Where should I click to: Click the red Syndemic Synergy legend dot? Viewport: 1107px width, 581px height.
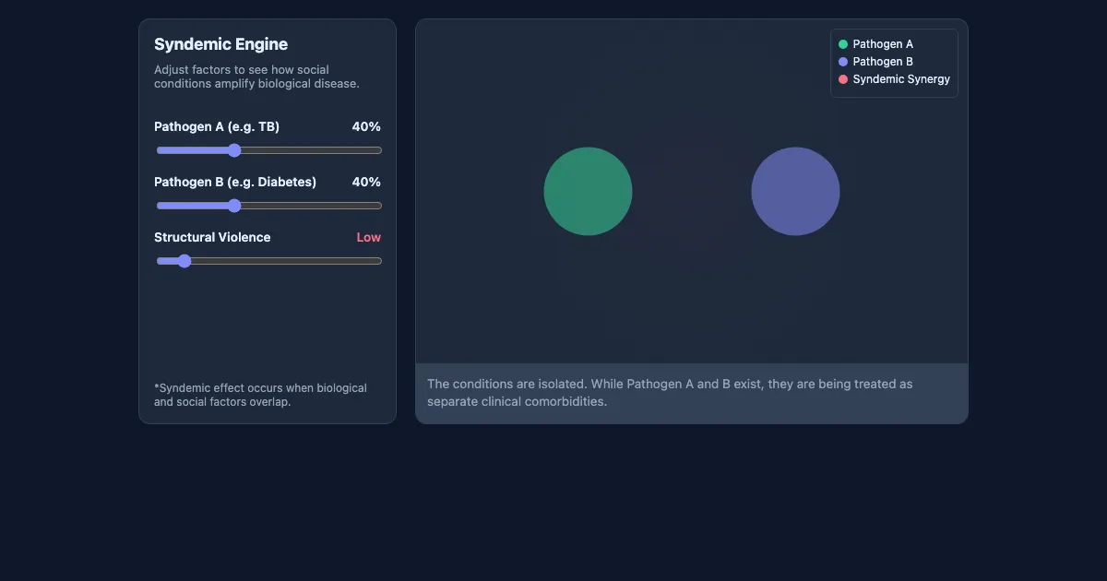[843, 79]
